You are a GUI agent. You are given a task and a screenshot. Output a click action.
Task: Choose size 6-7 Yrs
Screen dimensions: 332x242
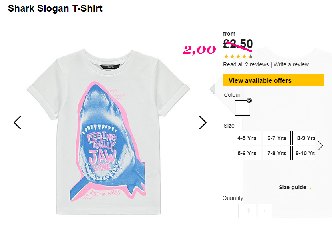click(276, 138)
